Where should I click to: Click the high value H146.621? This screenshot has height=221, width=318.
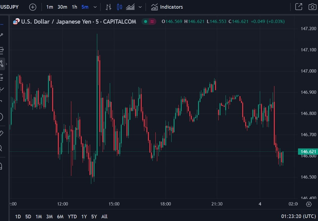coord(194,21)
